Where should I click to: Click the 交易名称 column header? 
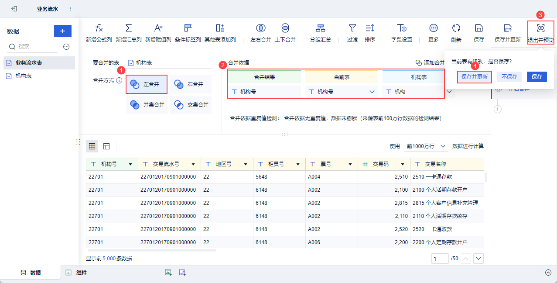[447, 164]
